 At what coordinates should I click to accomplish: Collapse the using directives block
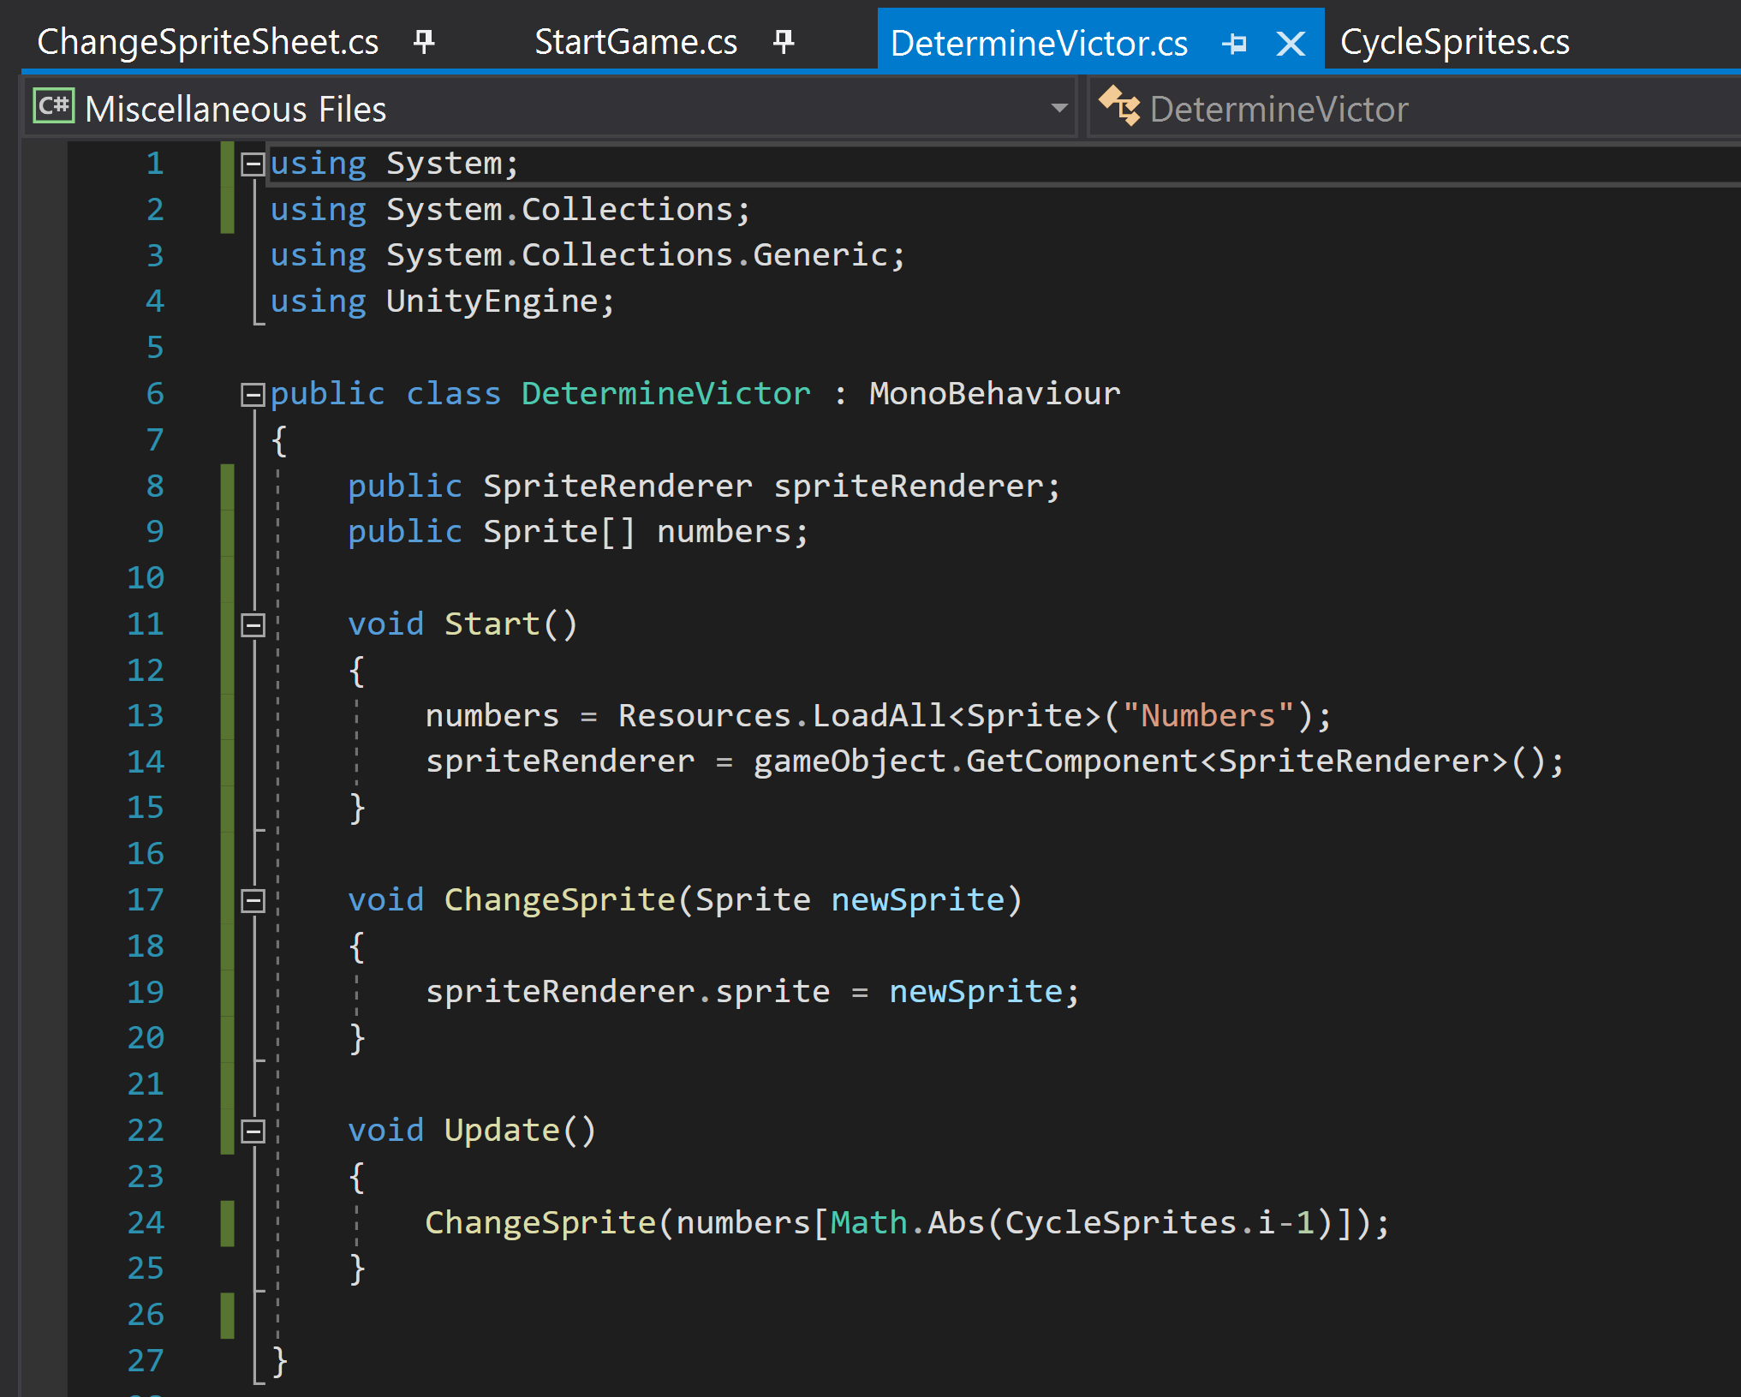(253, 164)
